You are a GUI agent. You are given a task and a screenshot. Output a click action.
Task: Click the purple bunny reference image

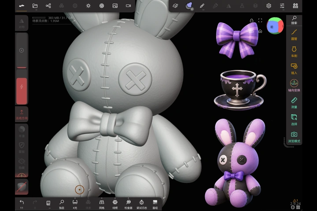[235, 163]
